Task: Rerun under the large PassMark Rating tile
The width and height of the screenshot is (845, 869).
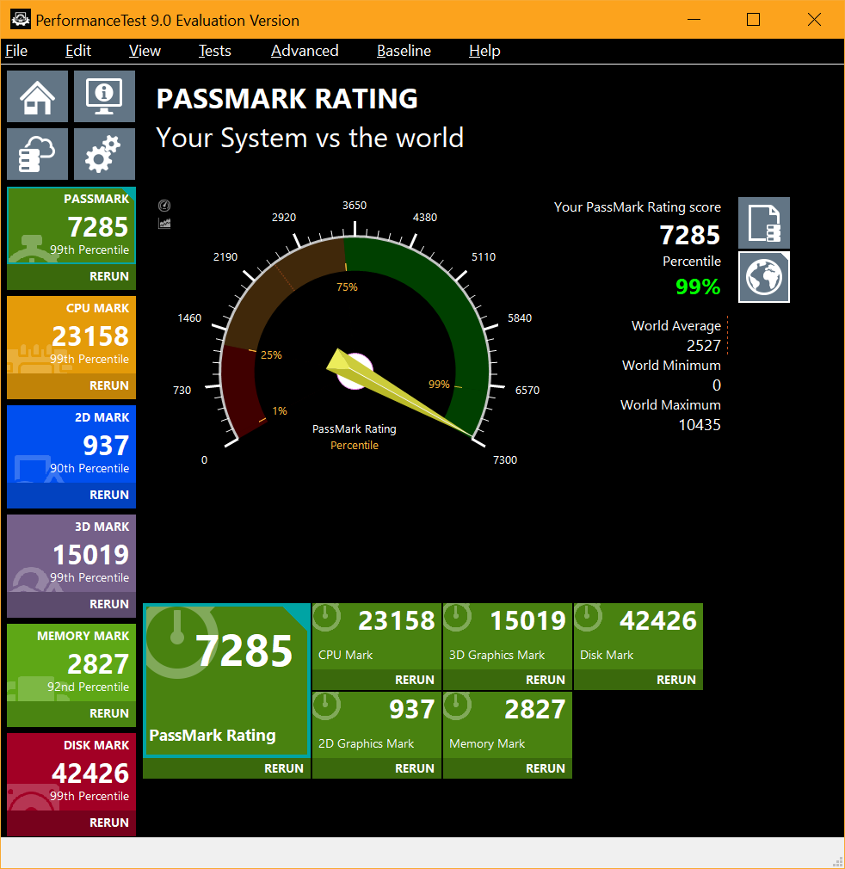Action: [x=226, y=768]
